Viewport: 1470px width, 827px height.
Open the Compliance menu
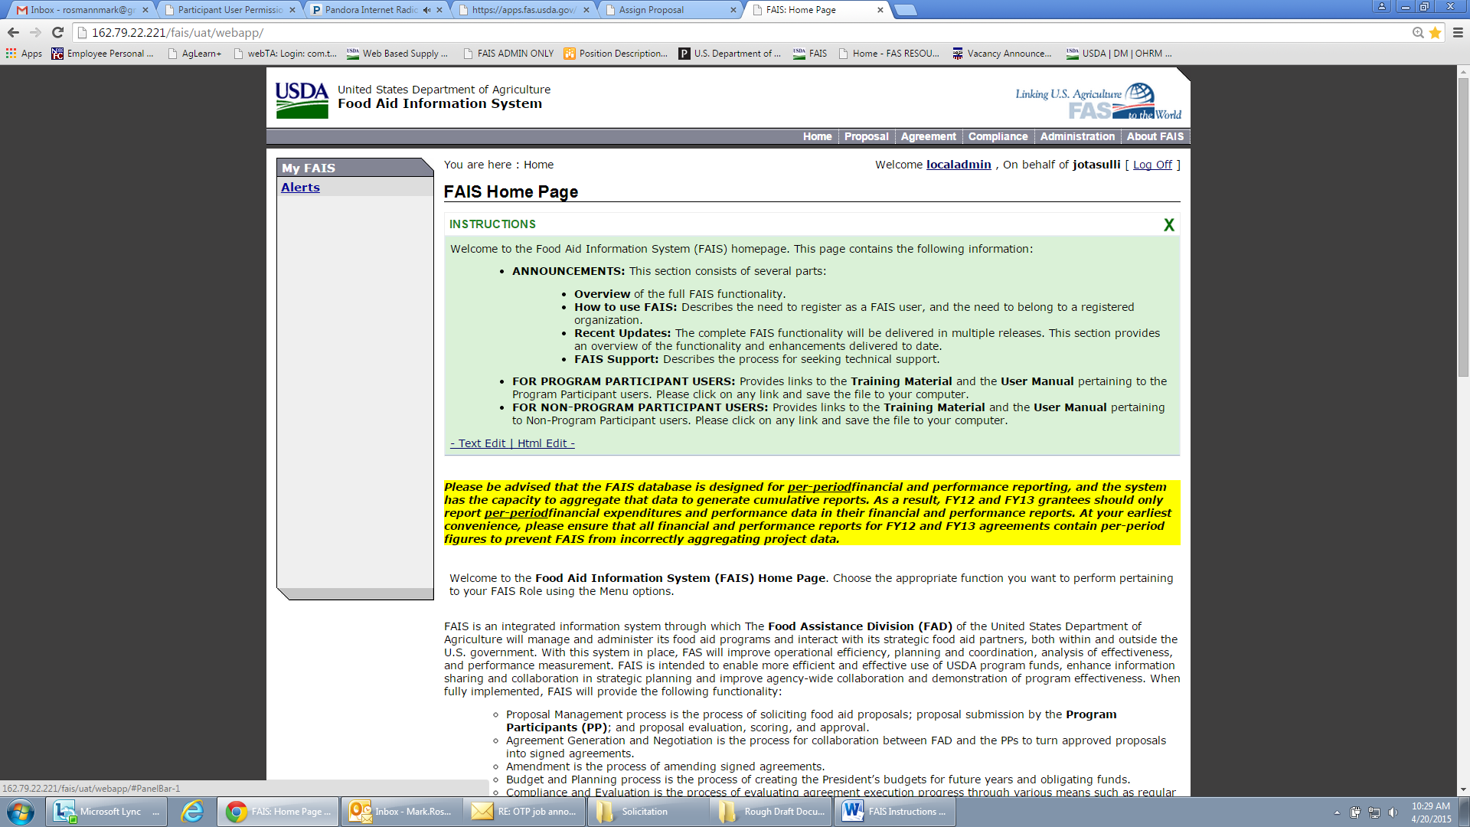(998, 136)
